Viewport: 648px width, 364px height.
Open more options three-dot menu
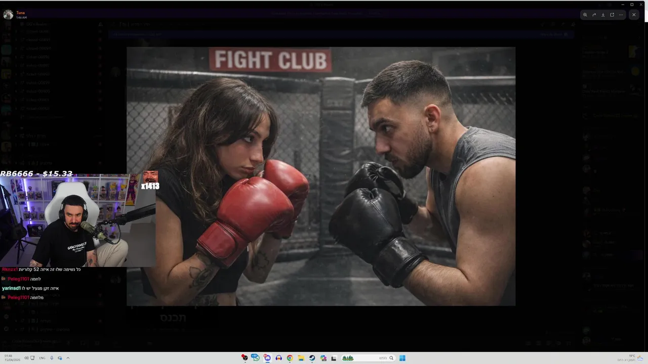click(x=621, y=15)
